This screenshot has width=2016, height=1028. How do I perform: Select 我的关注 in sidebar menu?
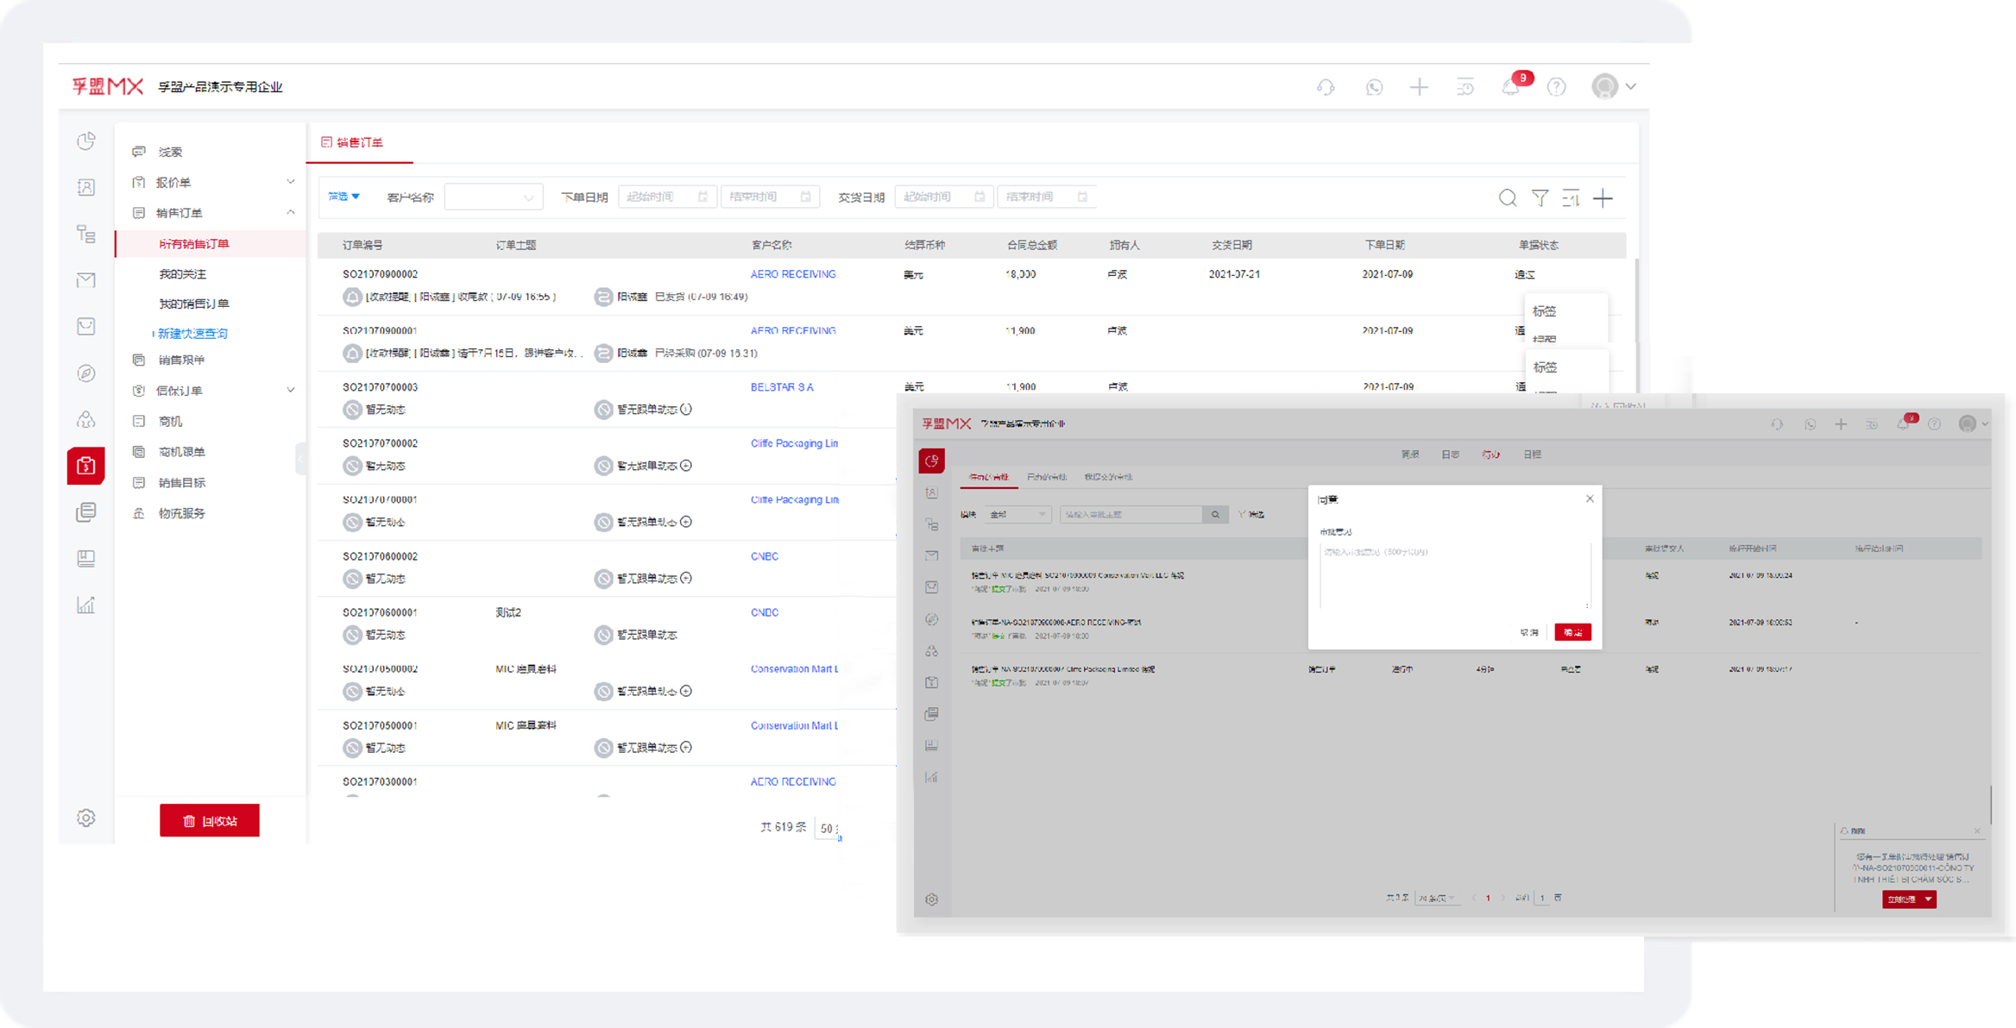point(182,273)
